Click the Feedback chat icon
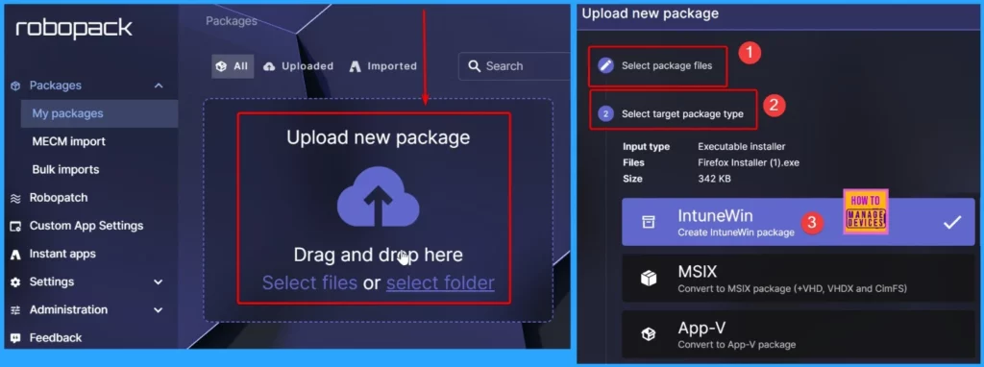This screenshot has height=367, width=984. [15, 339]
